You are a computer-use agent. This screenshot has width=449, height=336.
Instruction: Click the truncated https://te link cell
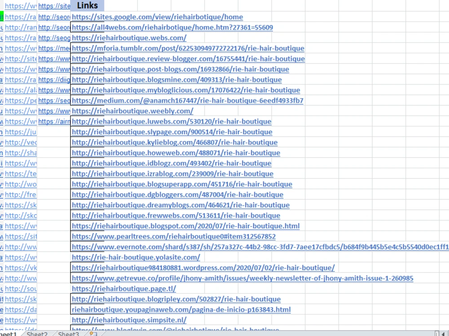coord(21,174)
